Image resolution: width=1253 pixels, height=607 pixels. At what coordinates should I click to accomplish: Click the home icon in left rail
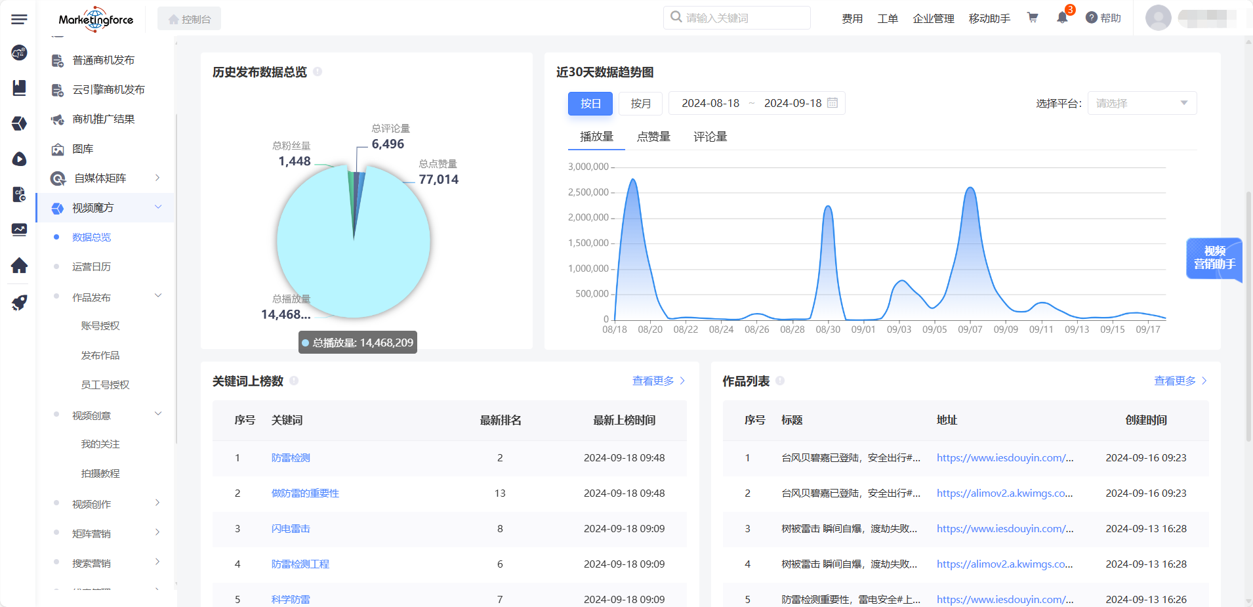(19, 265)
